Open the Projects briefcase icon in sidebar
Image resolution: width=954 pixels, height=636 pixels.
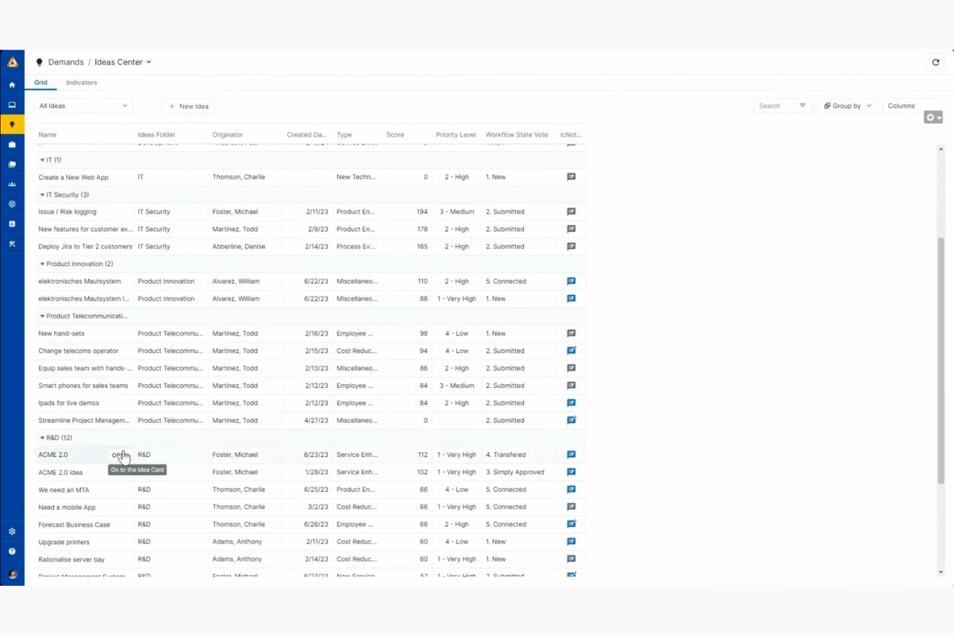[x=12, y=144]
